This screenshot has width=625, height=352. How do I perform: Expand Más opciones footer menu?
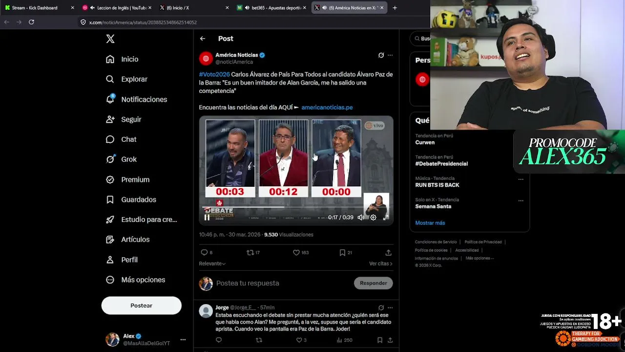479,259
